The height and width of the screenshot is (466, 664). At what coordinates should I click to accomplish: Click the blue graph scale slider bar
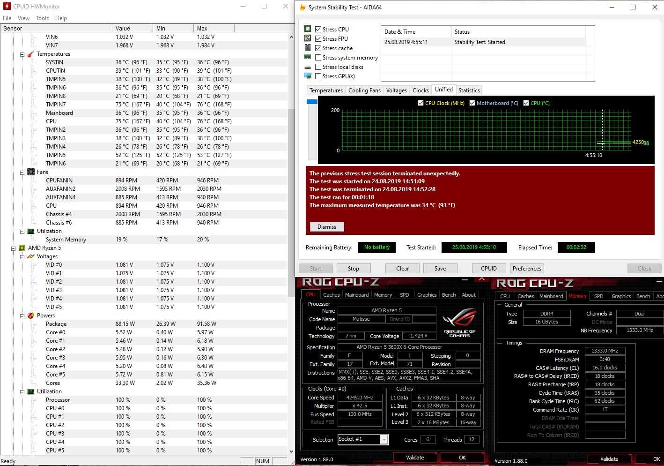point(312,102)
